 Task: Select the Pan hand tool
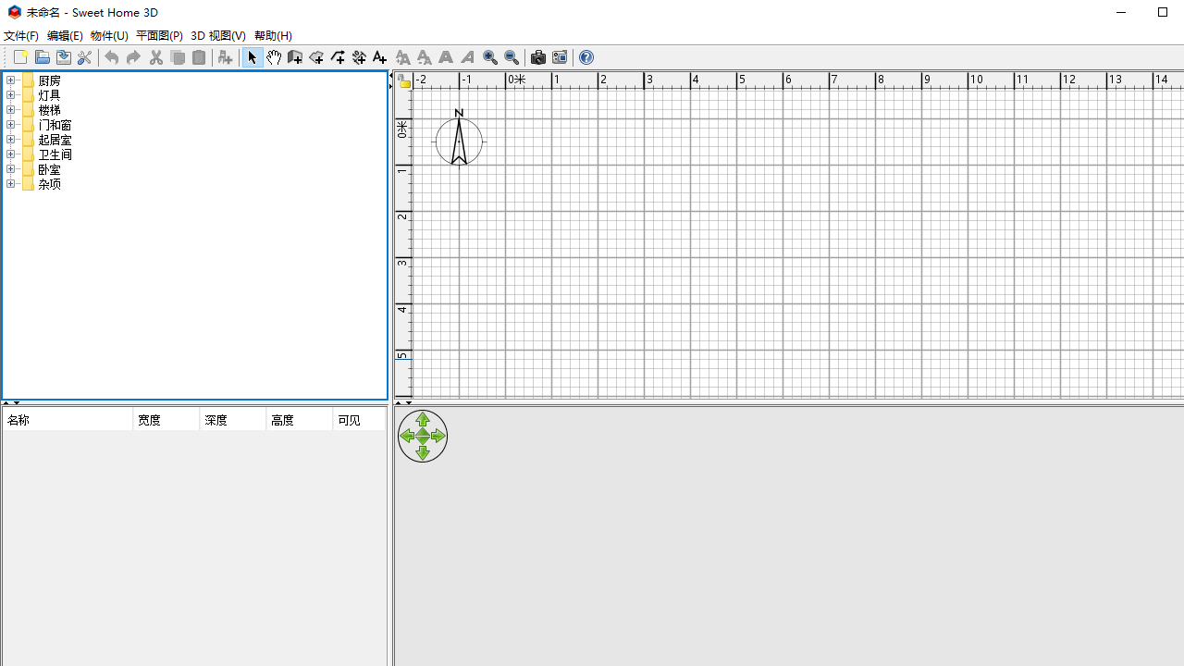point(274,57)
